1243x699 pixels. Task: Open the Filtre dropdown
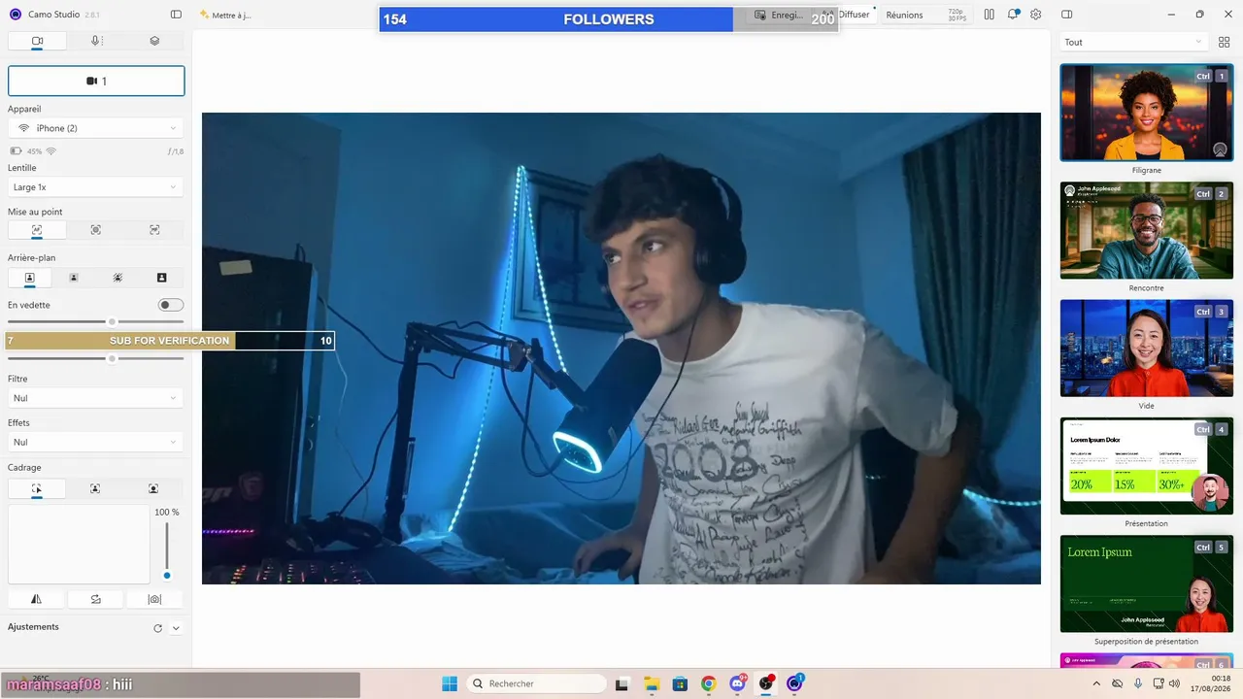(96, 398)
